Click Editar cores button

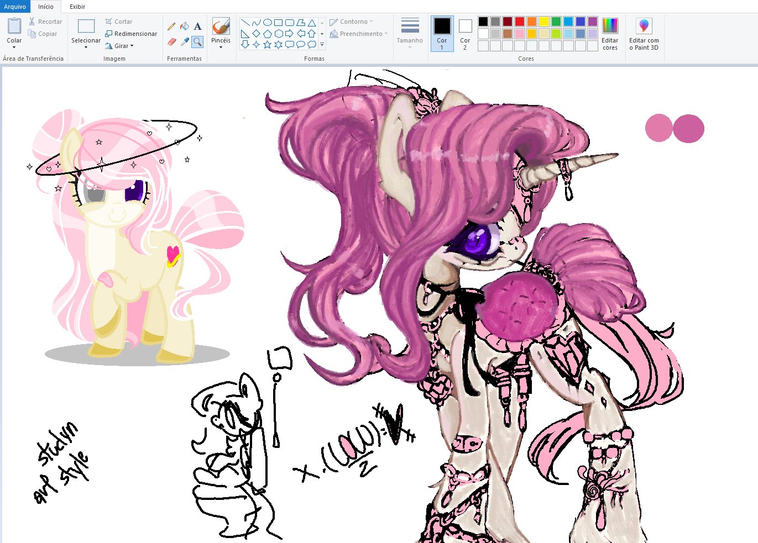click(x=610, y=34)
